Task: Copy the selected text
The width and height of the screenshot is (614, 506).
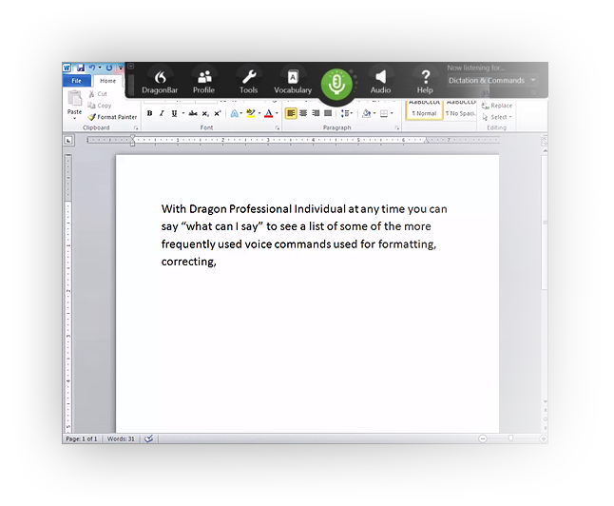Action: pyautogui.click(x=100, y=106)
